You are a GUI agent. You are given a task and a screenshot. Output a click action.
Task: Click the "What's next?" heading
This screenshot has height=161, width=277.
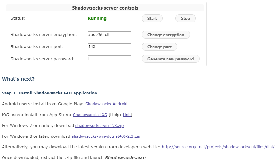tap(18, 79)
